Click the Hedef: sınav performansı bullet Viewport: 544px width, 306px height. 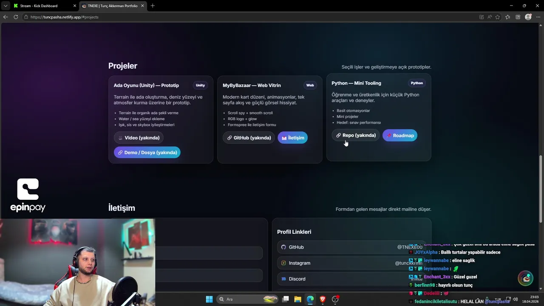point(358,122)
